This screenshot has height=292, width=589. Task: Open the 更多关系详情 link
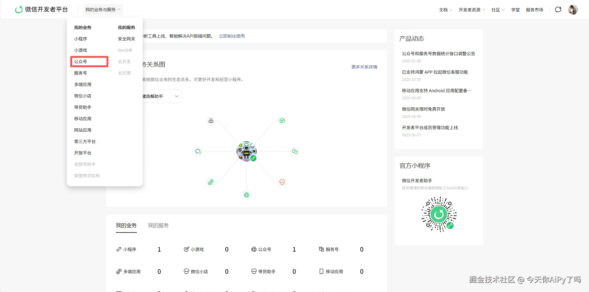(x=364, y=67)
